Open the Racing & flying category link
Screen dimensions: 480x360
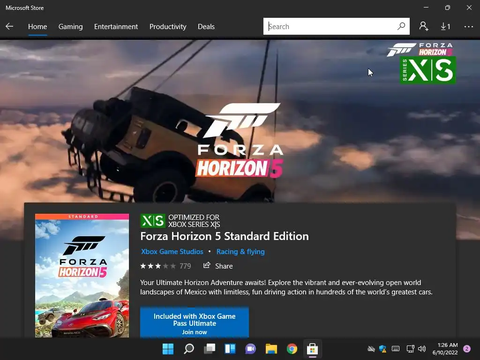[x=240, y=252]
